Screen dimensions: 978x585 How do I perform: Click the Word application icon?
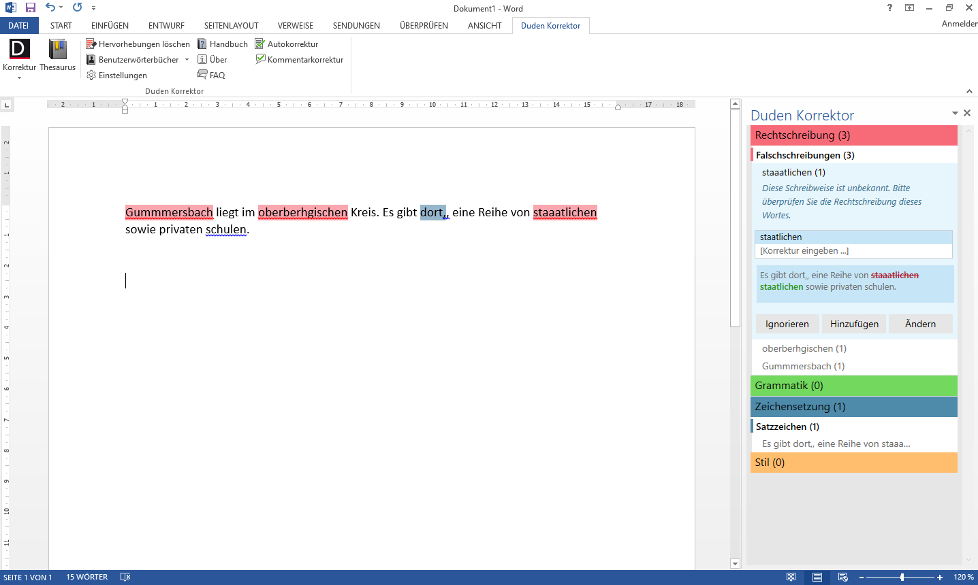(11, 7)
